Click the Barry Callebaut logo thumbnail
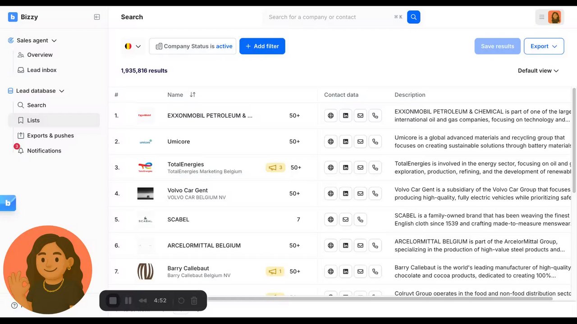 146,271
